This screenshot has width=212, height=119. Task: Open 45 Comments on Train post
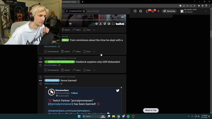click(52, 52)
